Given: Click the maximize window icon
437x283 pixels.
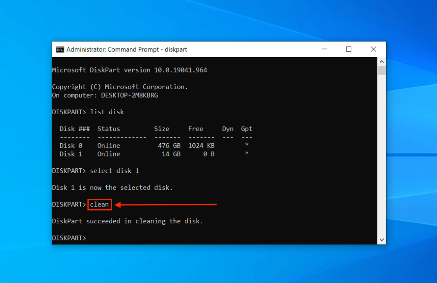Looking at the screenshot, I should pos(349,49).
